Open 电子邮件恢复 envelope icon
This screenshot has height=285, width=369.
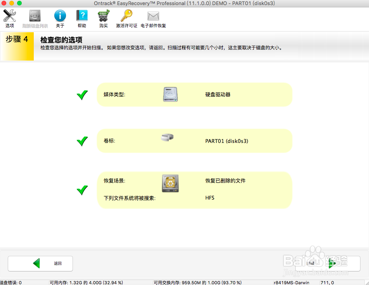(153, 16)
